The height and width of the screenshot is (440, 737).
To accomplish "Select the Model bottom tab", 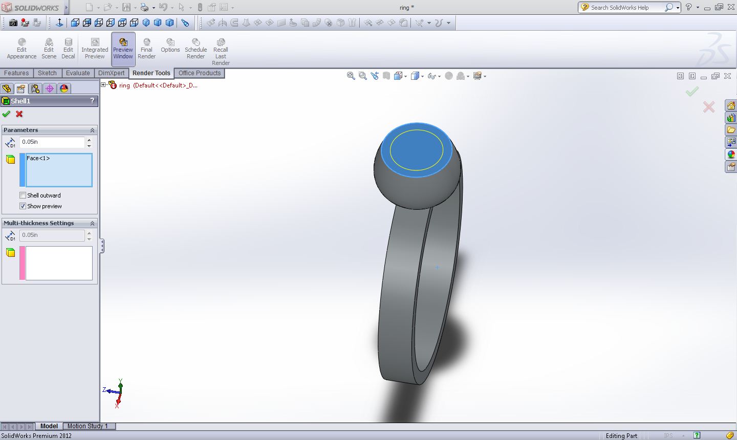I will pos(49,426).
